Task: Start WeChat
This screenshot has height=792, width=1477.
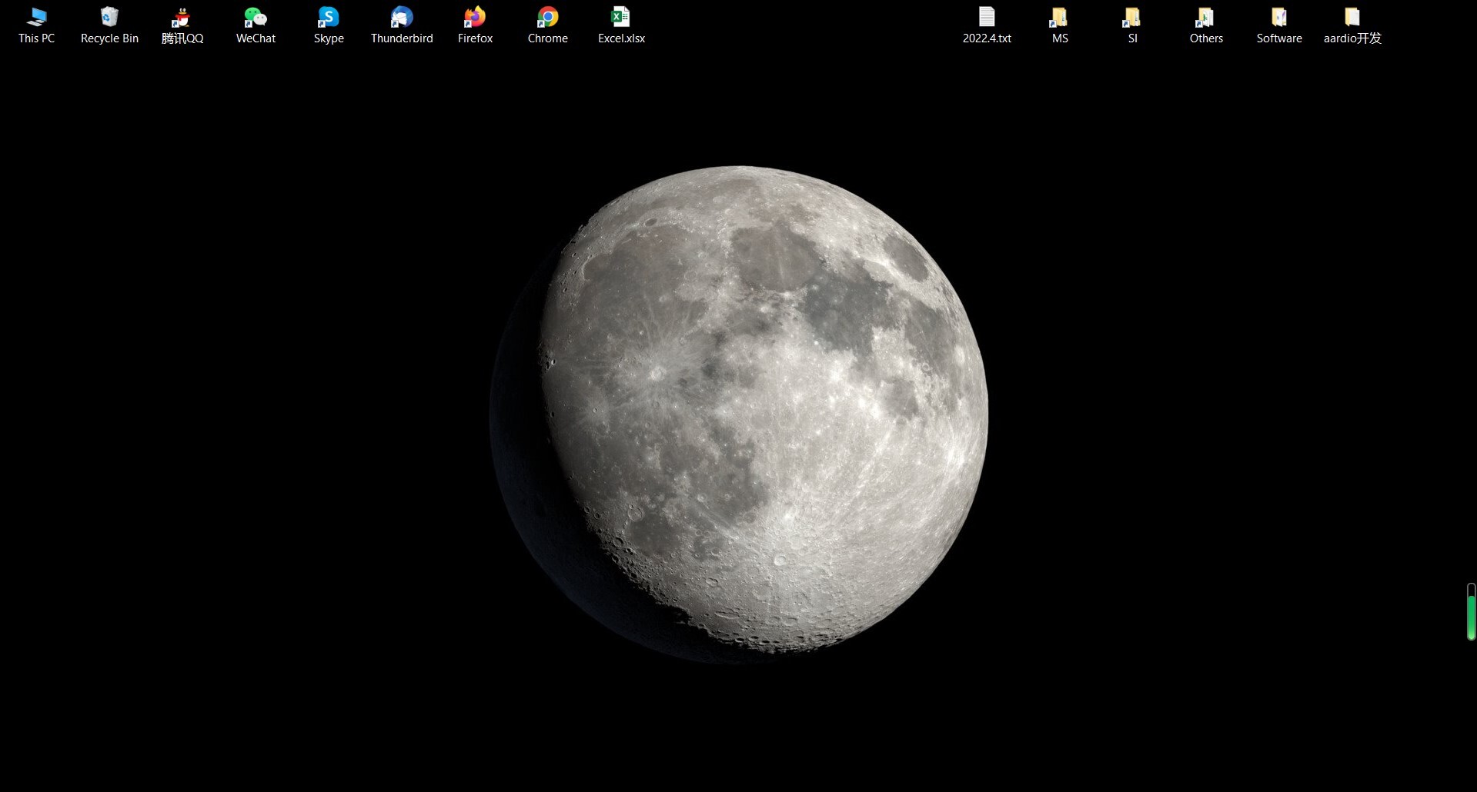Action: click(x=255, y=17)
